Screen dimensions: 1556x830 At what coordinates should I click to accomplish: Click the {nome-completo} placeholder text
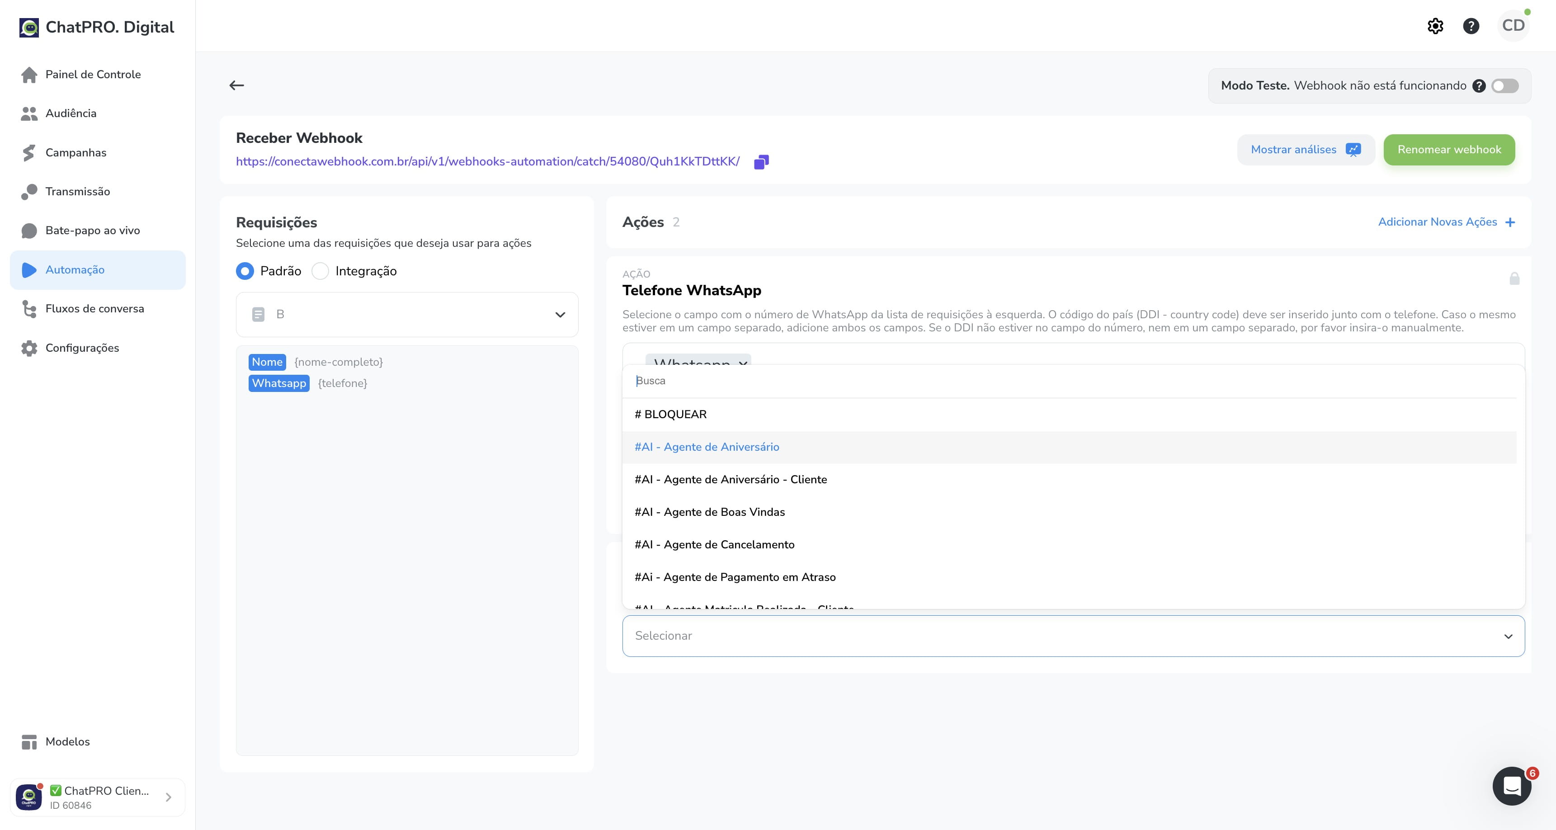click(x=338, y=363)
